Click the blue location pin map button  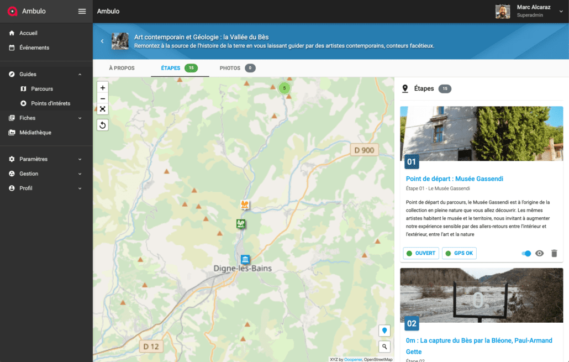[x=384, y=330]
